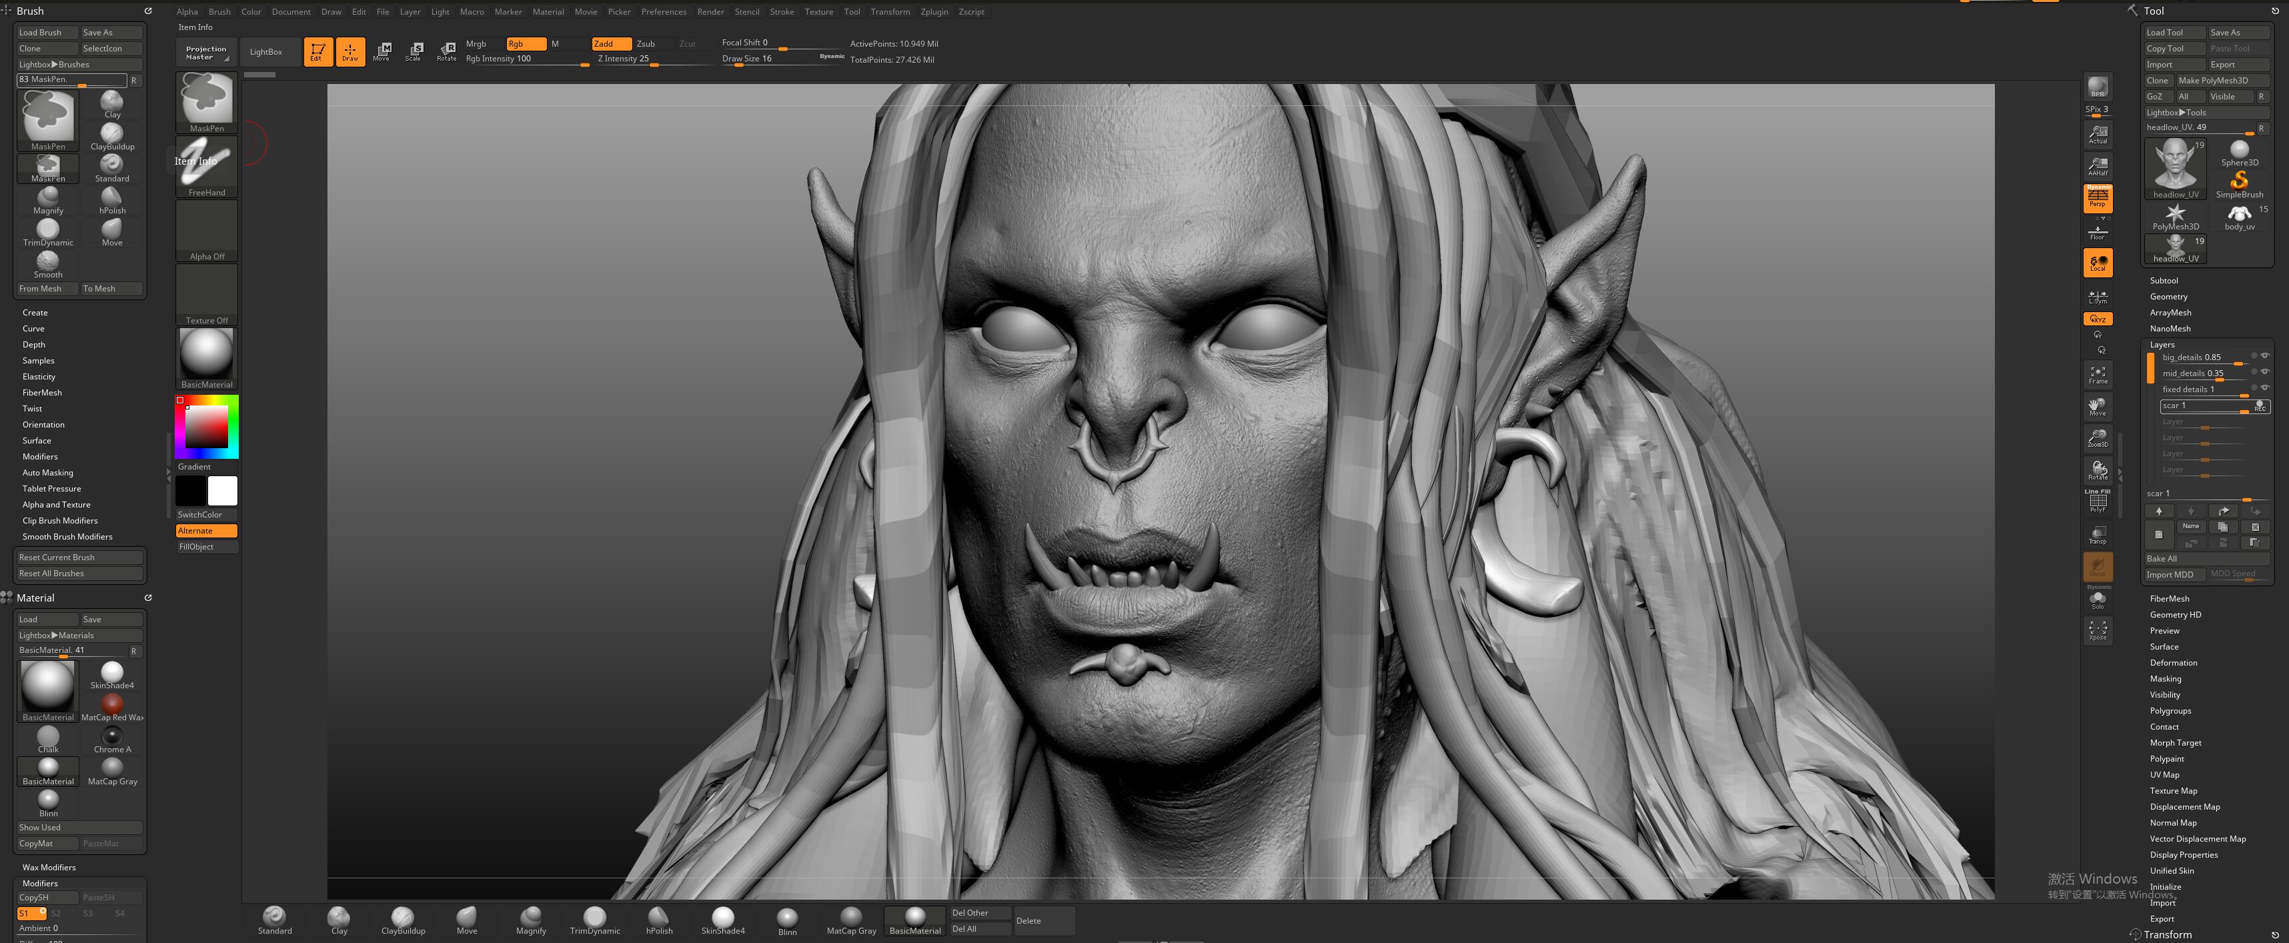Image resolution: width=2289 pixels, height=943 pixels.
Task: Pick the Standard brush on bottom shelf
Action: 275,920
